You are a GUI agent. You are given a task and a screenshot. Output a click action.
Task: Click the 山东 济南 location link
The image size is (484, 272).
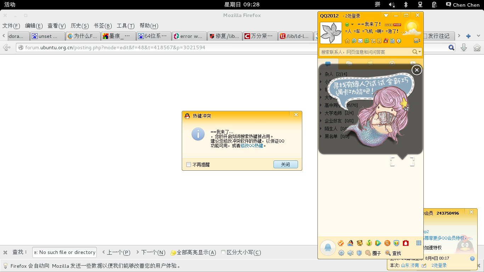coord(410,265)
